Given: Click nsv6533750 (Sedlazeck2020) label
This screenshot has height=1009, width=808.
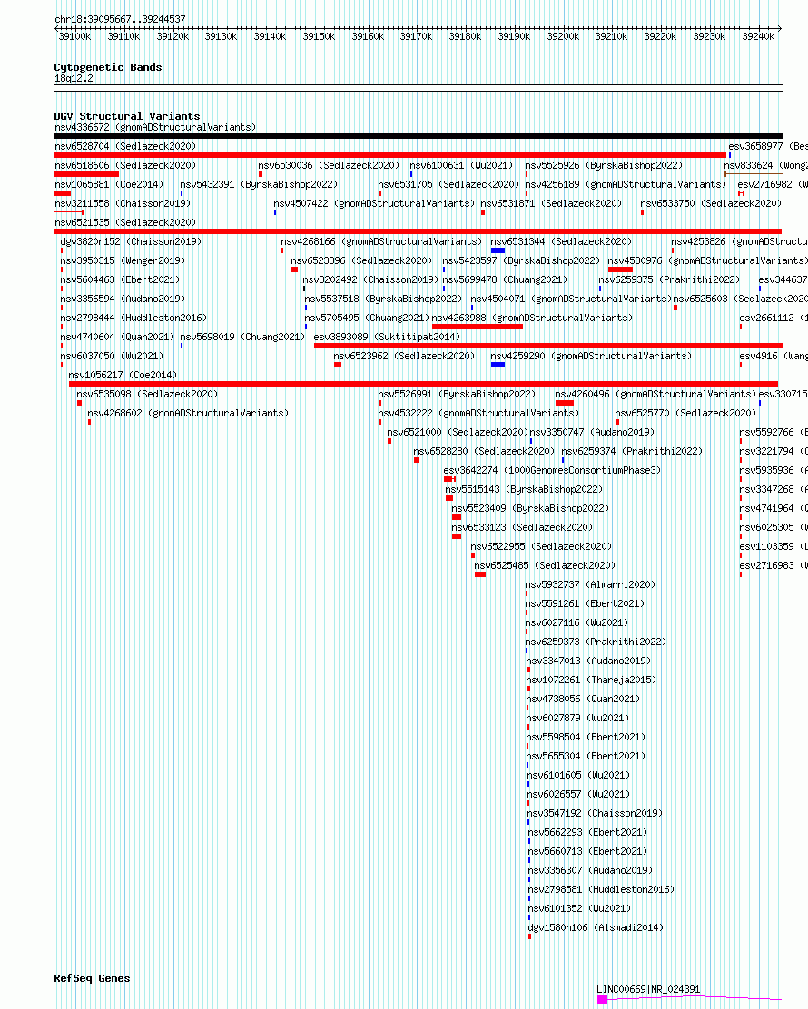Looking at the screenshot, I should tap(711, 204).
